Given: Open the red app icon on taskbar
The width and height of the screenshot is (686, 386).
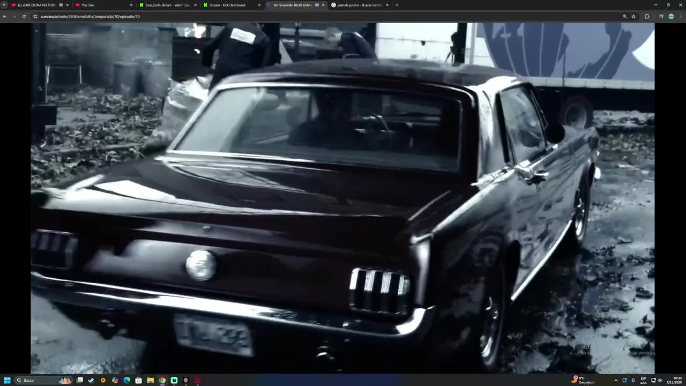Looking at the screenshot, I should [198, 380].
